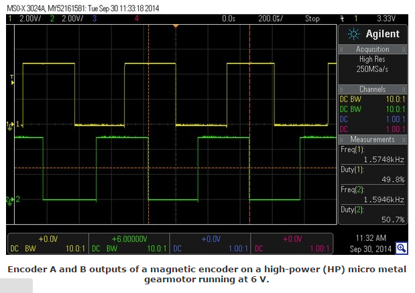Click the Freq(1) measurement label
The height and width of the screenshot is (293, 415).
point(353,150)
